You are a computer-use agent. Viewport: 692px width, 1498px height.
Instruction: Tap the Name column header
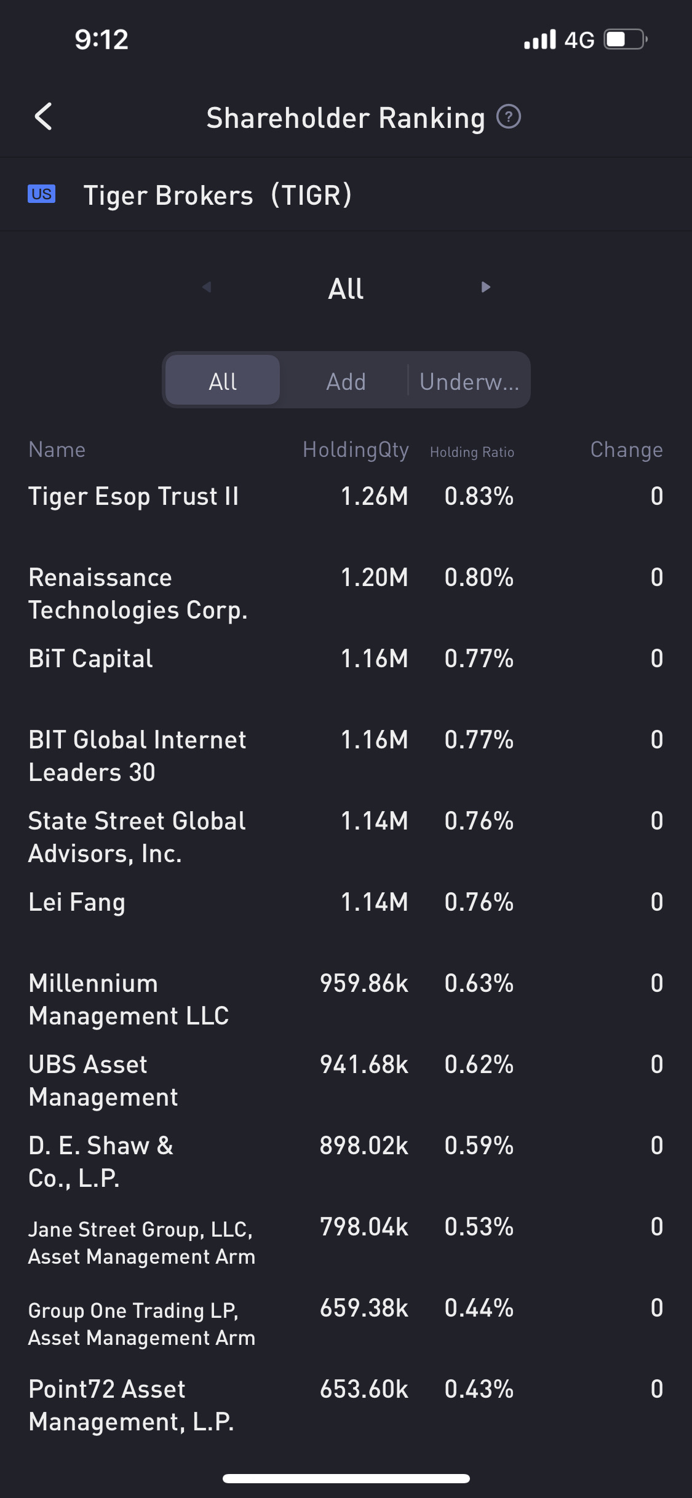coord(57,450)
